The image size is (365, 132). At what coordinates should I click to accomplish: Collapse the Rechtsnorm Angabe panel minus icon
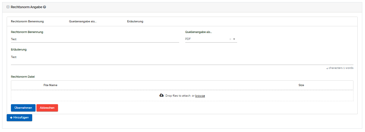[8, 7]
